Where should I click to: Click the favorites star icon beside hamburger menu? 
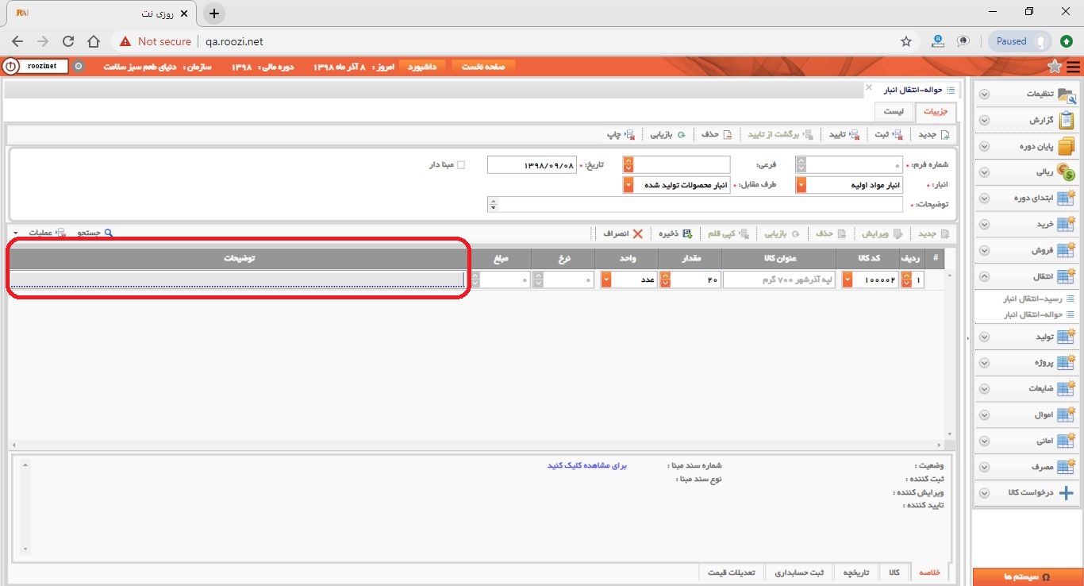[1055, 67]
